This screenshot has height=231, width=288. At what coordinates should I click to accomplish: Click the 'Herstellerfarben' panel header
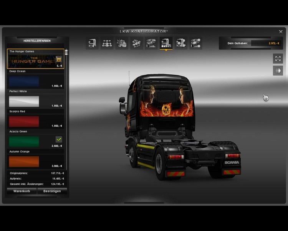point(37,41)
